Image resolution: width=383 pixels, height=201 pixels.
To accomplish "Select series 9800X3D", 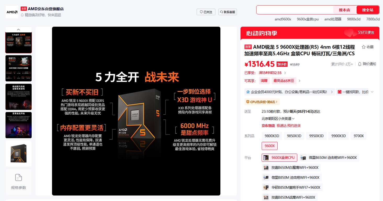I will (272, 136).
